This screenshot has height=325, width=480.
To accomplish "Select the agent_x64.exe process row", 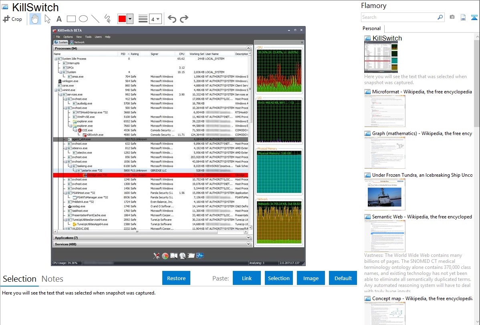I will (151, 139).
